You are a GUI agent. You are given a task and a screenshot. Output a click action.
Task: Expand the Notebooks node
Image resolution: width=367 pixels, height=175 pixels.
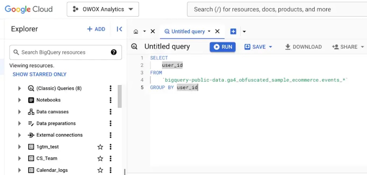pos(19,100)
